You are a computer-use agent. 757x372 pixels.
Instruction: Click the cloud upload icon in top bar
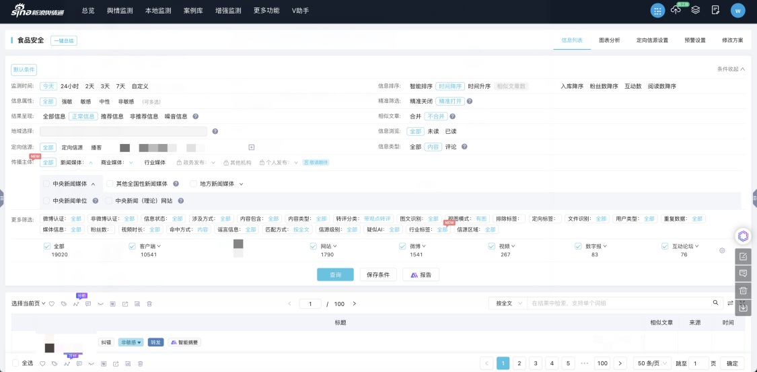point(676,10)
